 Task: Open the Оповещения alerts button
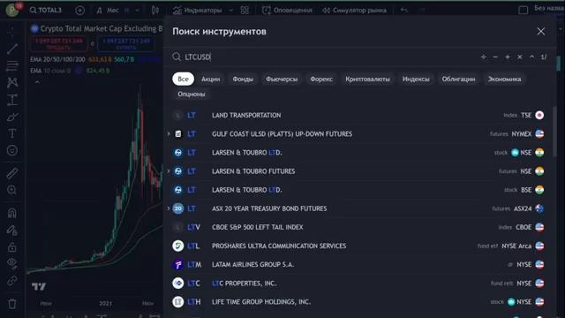(x=287, y=10)
